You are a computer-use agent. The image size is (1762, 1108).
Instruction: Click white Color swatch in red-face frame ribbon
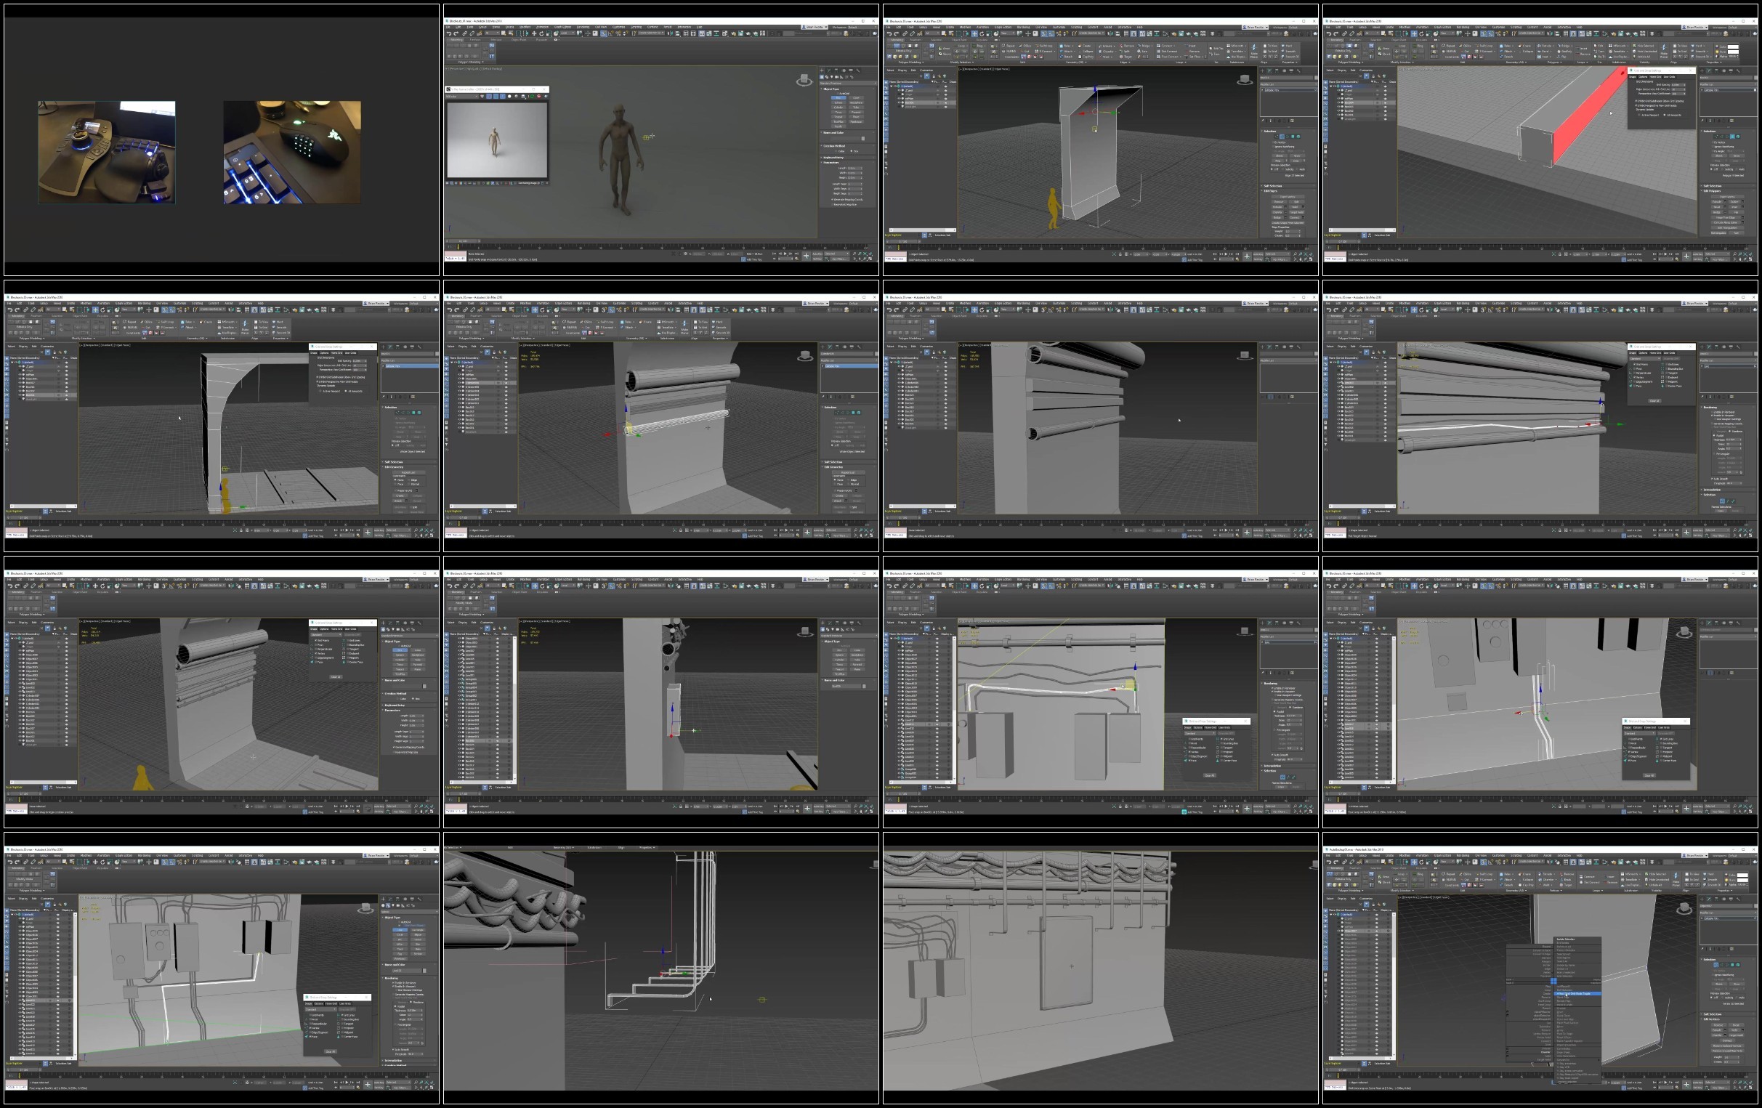[x=1734, y=46]
